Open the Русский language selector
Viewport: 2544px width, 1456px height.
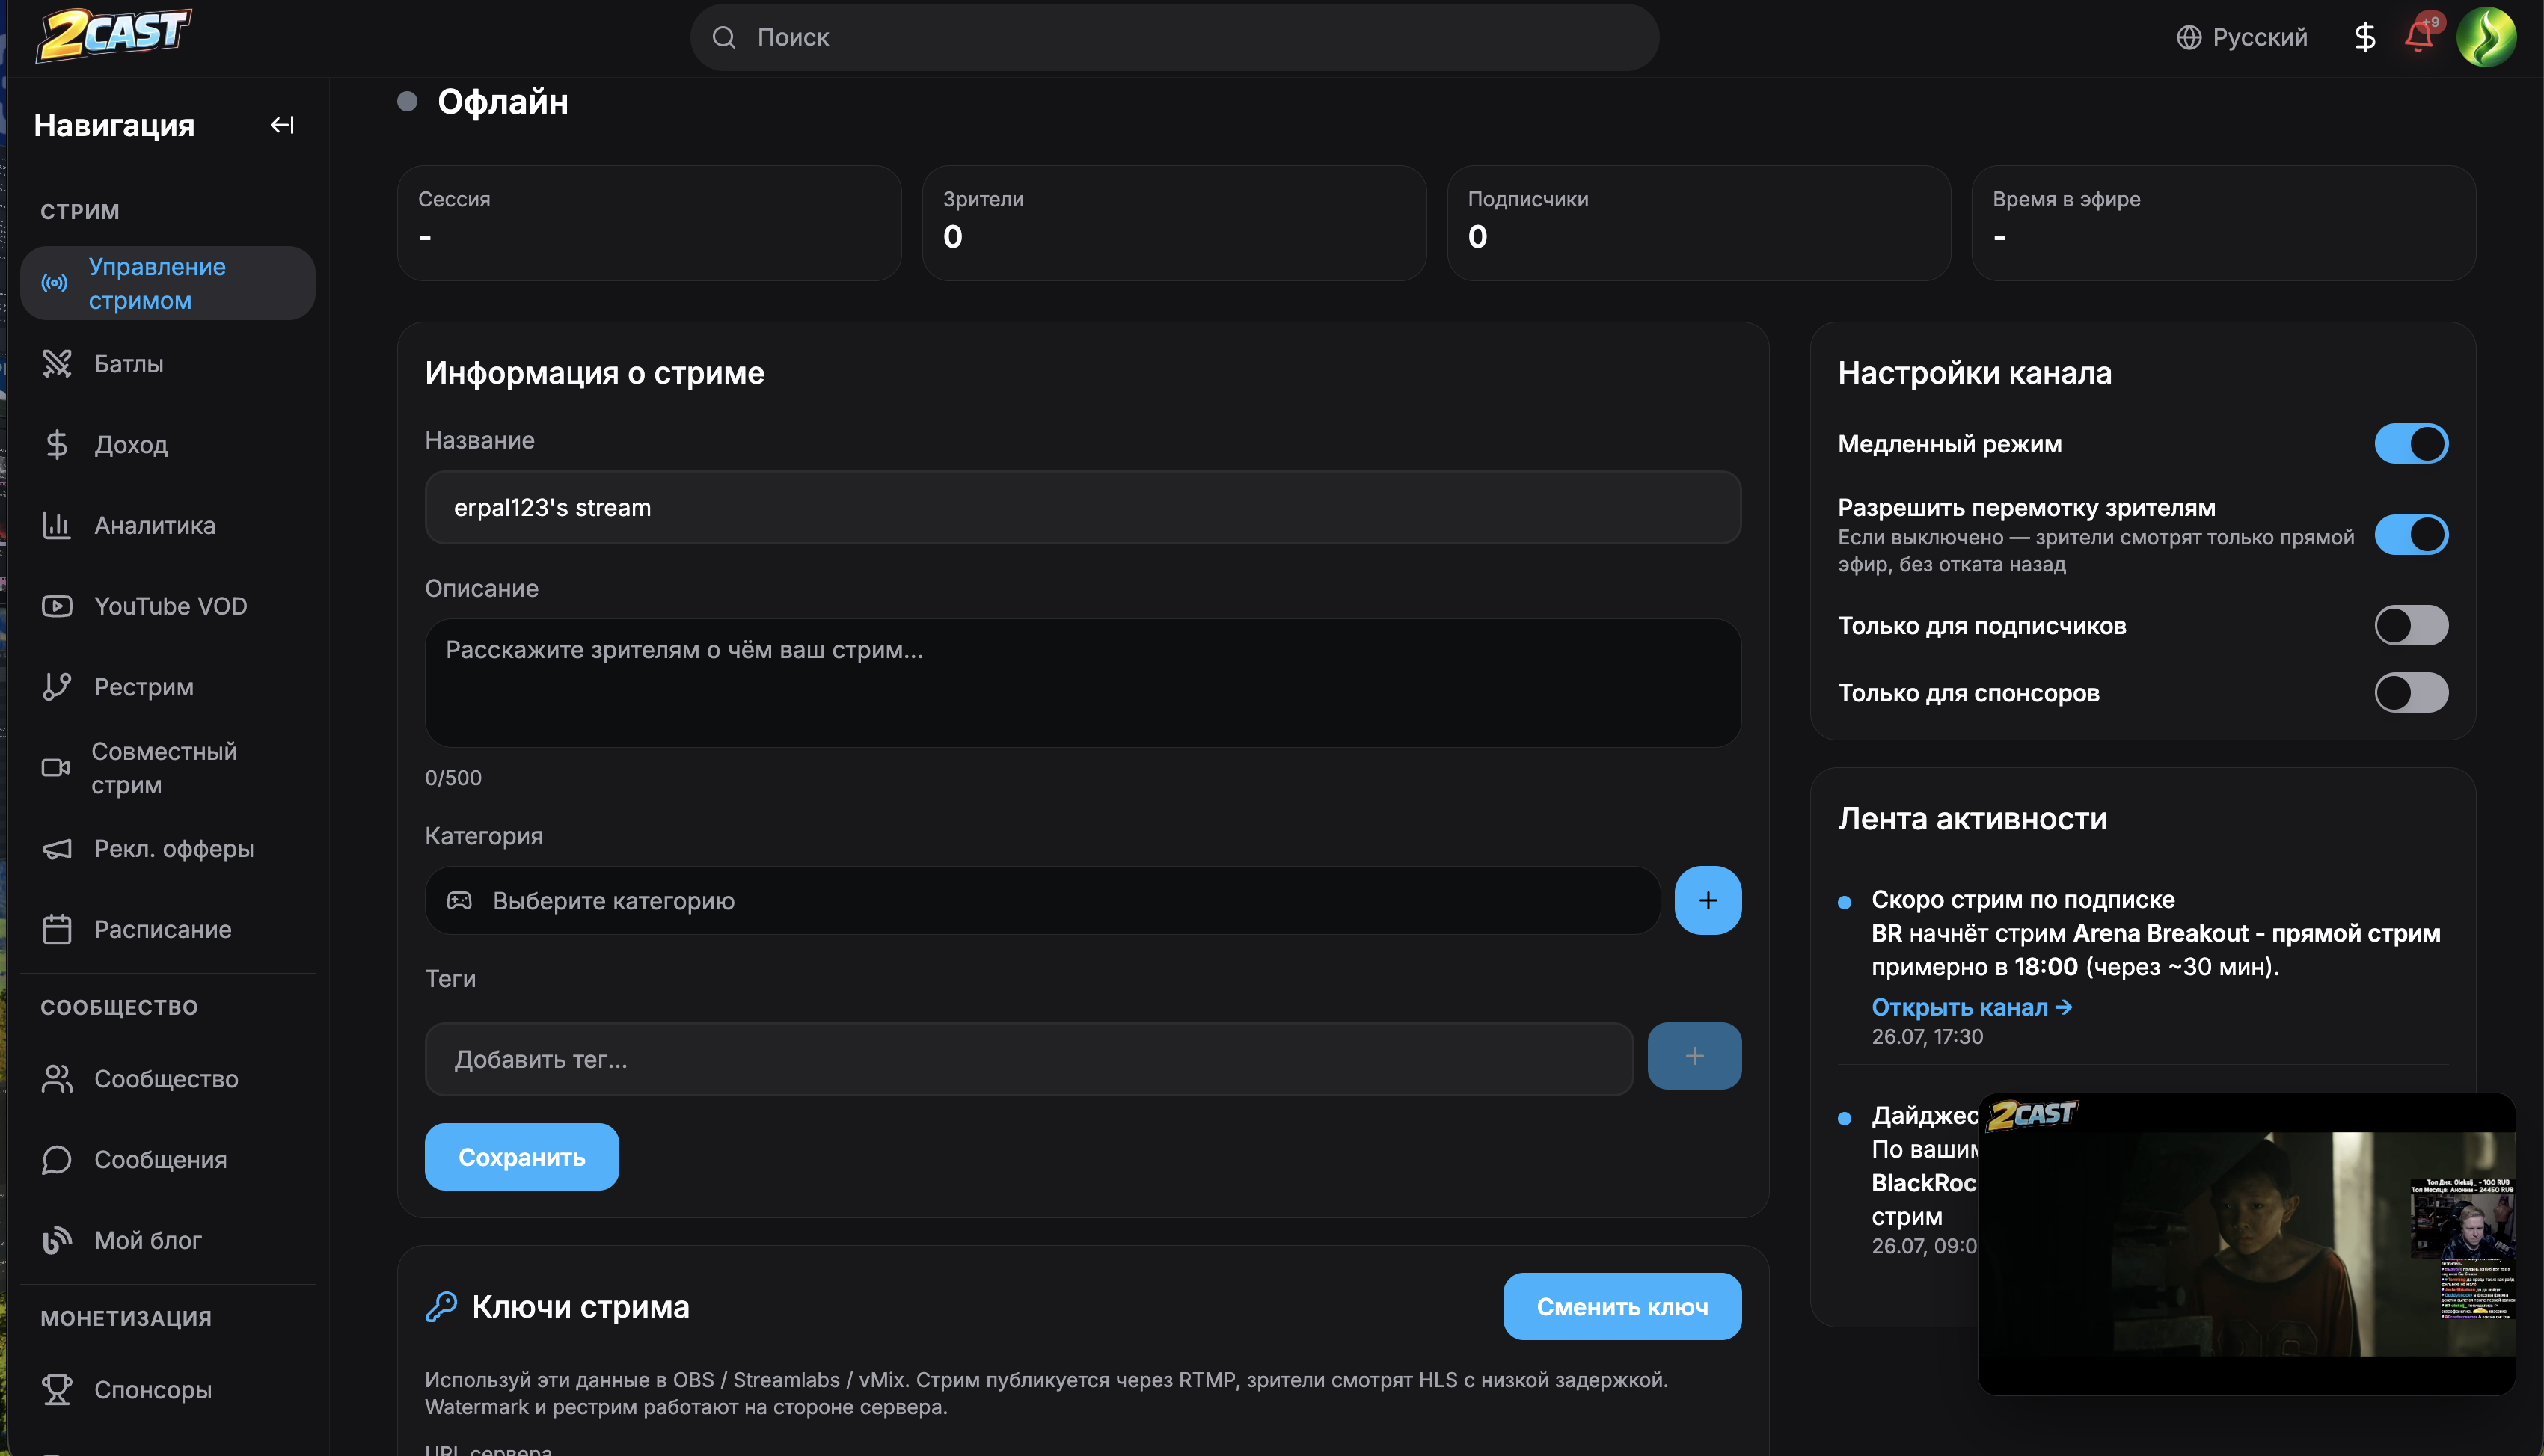[2241, 37]
